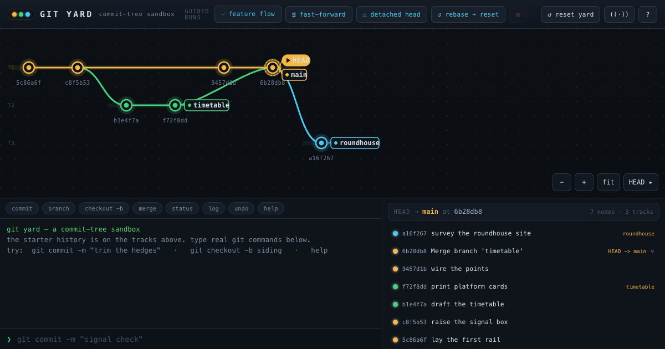Insert the status command chip
The image size is (665, 349).
point(182,208)
